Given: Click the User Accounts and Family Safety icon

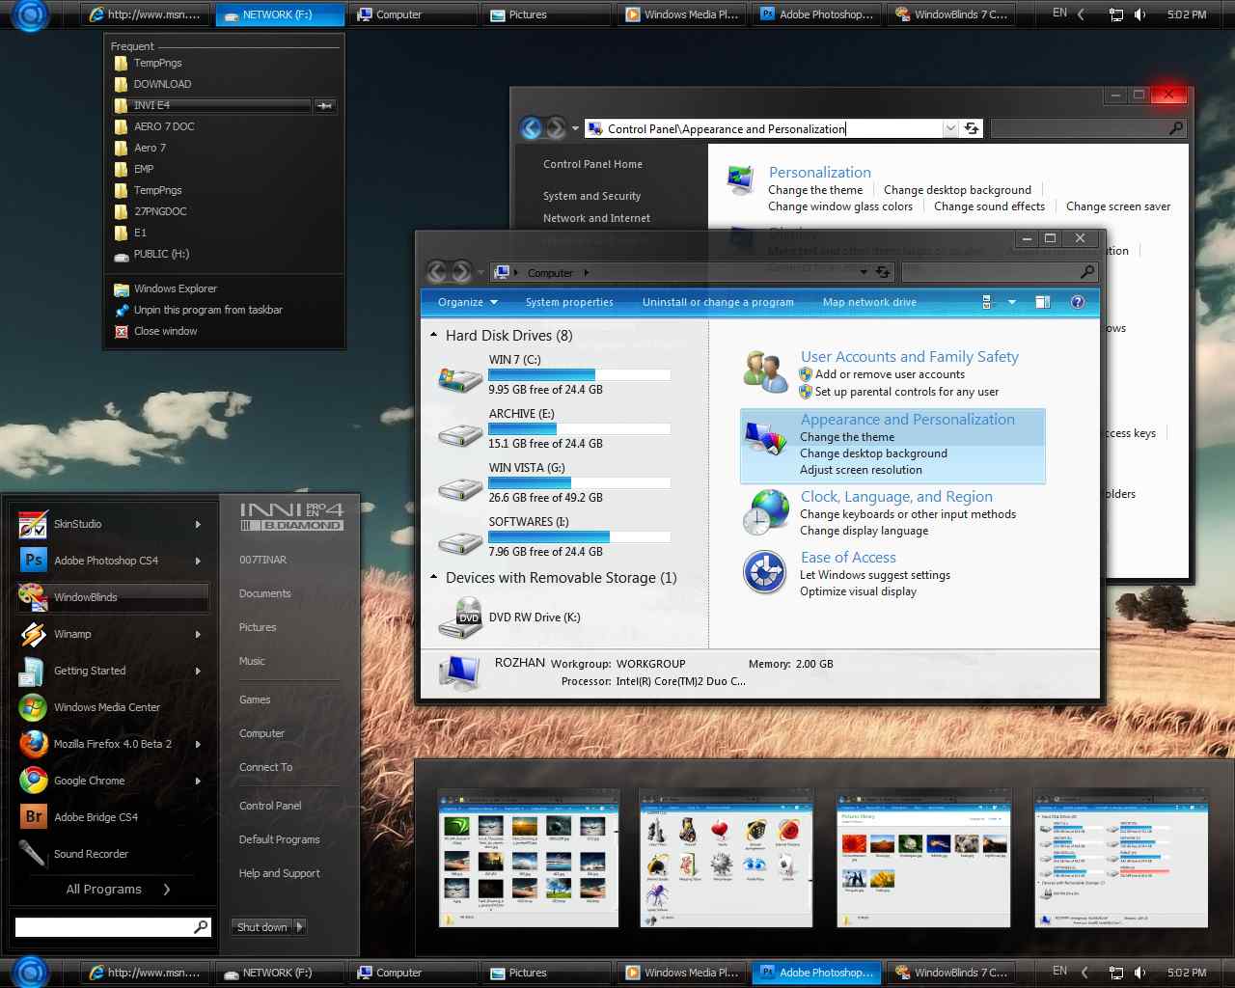Looking at the screenshot, I should (766, 372).
